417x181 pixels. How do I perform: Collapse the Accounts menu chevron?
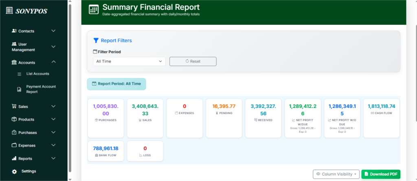53,62
